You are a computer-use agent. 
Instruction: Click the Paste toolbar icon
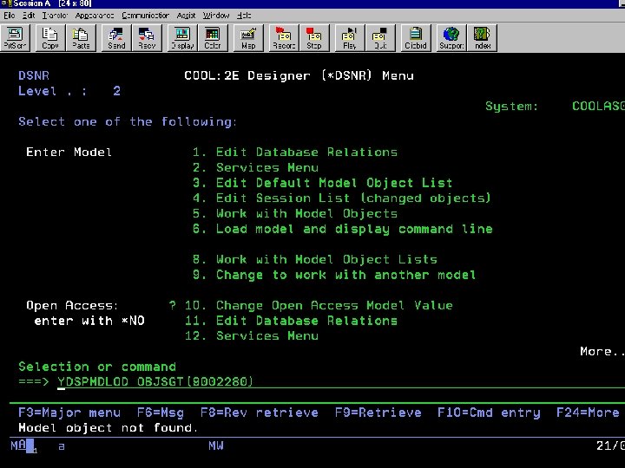tap(81, 38)
